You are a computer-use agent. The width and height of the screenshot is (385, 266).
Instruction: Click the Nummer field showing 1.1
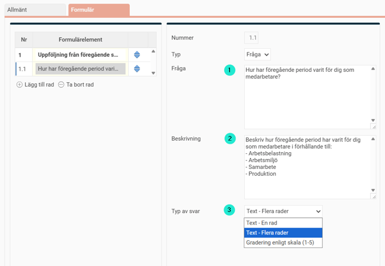[252, 38]
